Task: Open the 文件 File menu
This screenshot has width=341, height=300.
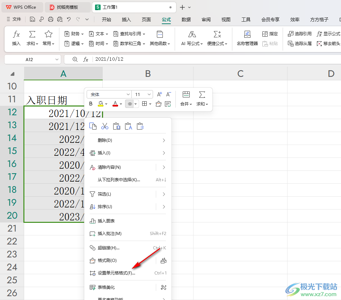Action: coord(14,19)
